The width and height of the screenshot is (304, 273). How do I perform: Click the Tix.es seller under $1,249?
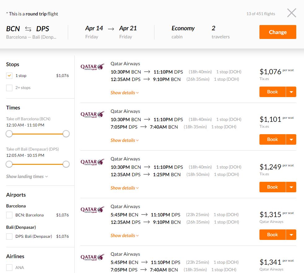(264, 174)
